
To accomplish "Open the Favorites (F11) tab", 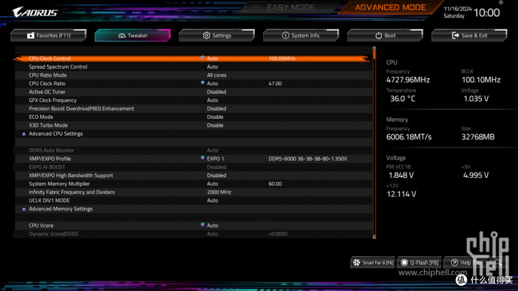I will 48,35.
